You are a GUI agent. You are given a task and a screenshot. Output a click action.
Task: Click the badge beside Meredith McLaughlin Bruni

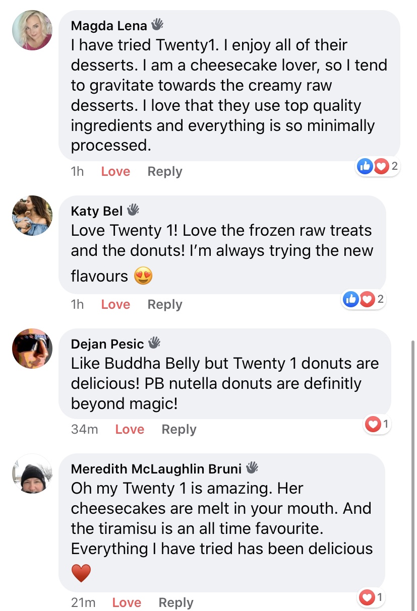252,468
